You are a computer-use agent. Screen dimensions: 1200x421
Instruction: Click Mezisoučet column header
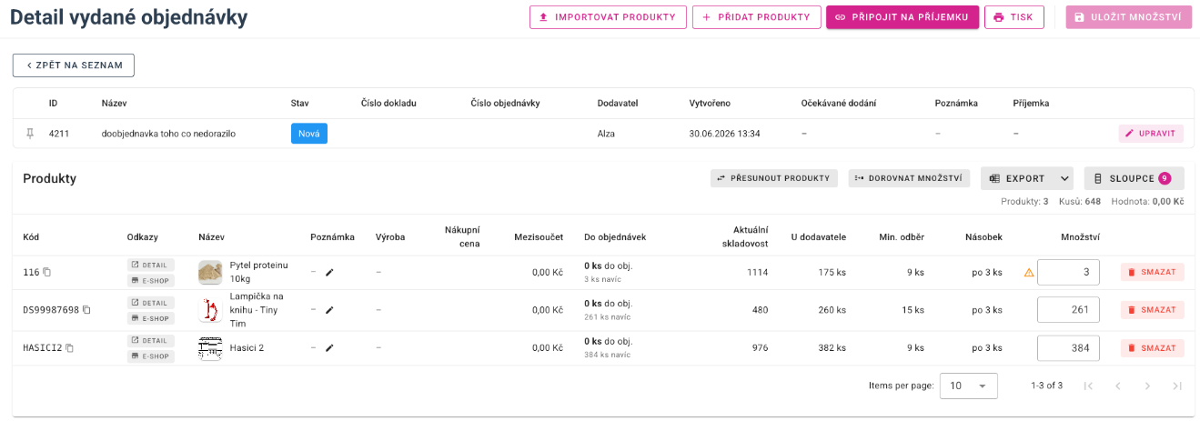pos(539,237)
